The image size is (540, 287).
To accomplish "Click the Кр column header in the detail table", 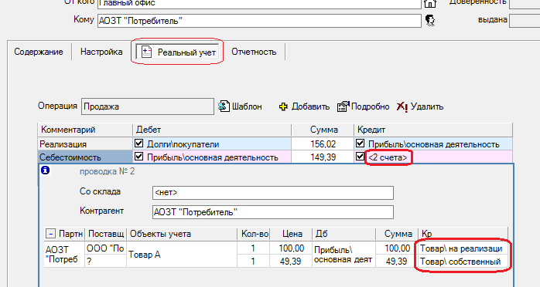I will [x=463, y=234].
